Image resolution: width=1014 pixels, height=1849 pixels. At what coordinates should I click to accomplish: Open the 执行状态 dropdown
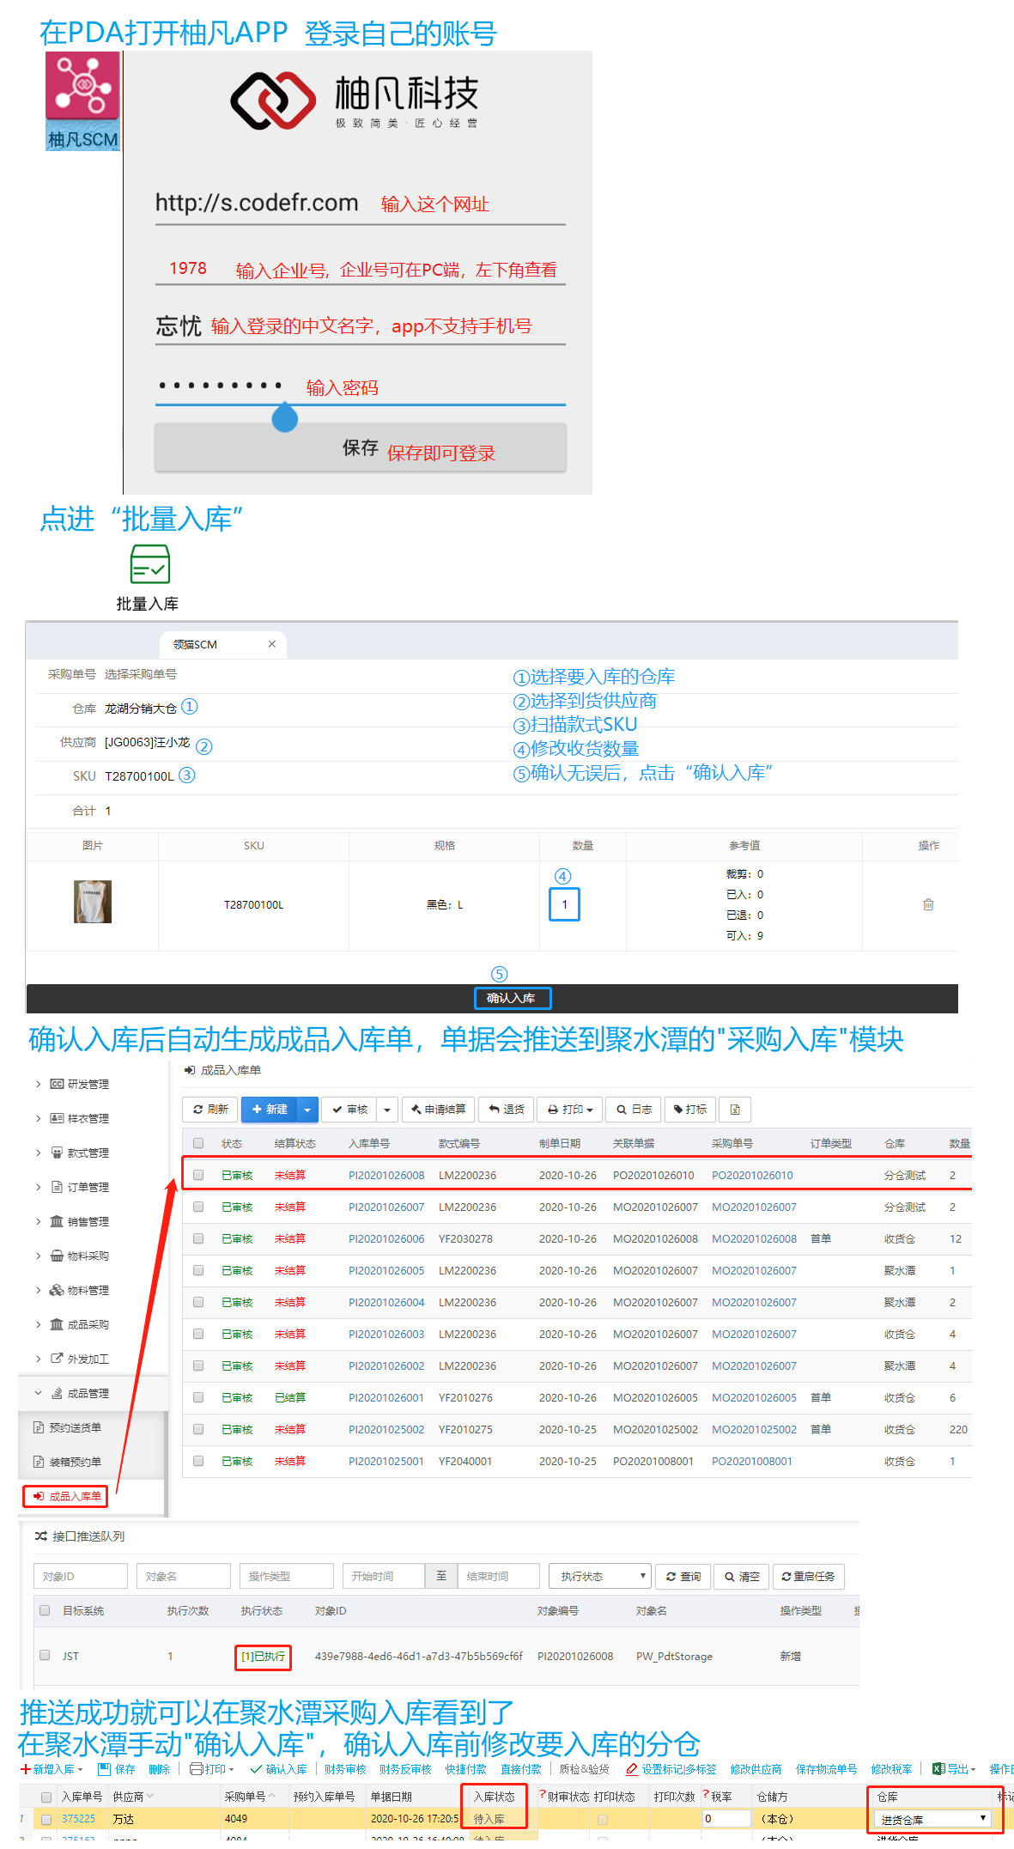coord(600,1576)
